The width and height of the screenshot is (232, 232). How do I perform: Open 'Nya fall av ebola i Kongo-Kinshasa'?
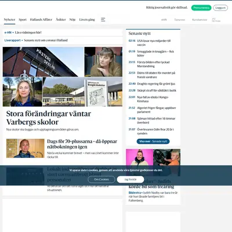click(153, 99)
